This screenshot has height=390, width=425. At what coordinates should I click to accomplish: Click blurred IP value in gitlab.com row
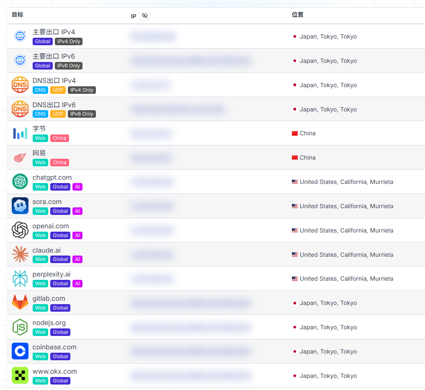click(190, 303)
